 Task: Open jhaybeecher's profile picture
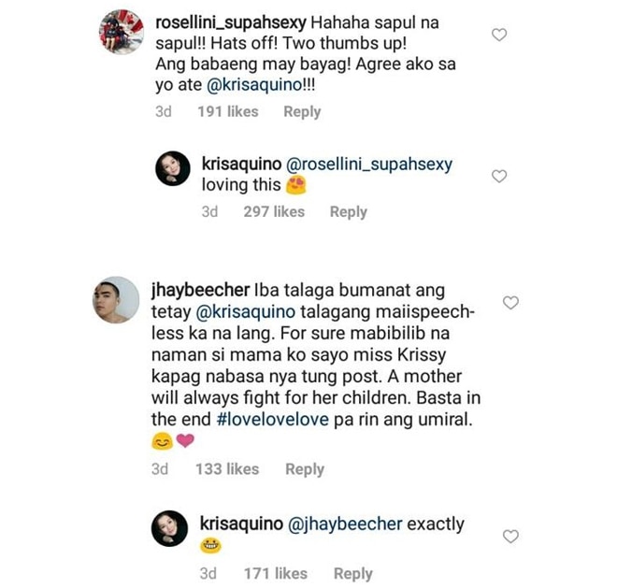tap(116, 300)
